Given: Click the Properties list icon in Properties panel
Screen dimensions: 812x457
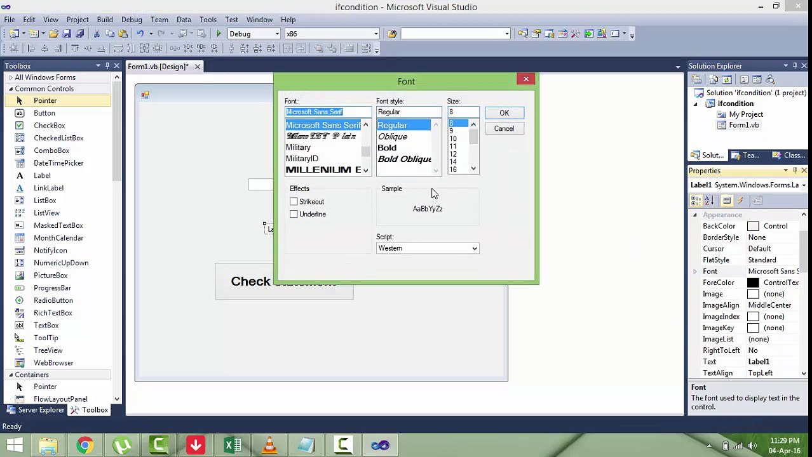Looking at the screenshot, I should pos(727,201).
